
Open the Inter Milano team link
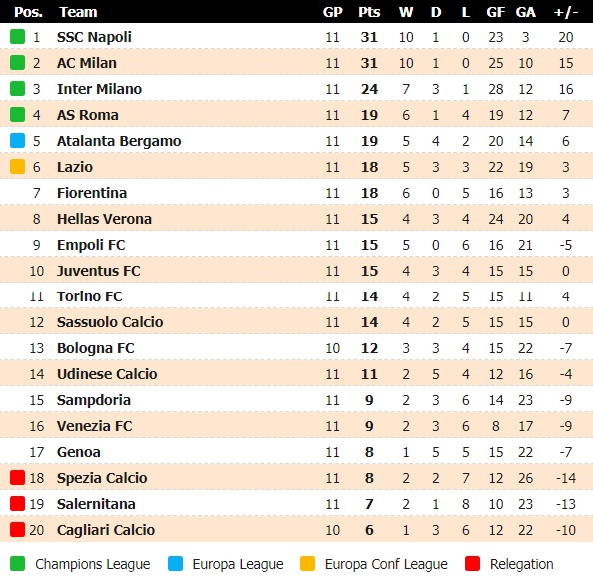tap(99, 89)
